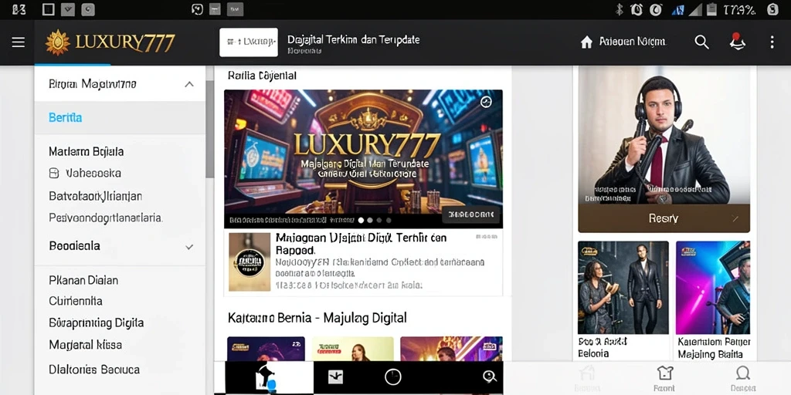Open the LUXURY777 casino banner image
791x395 pixels.
tap(363, 159)
